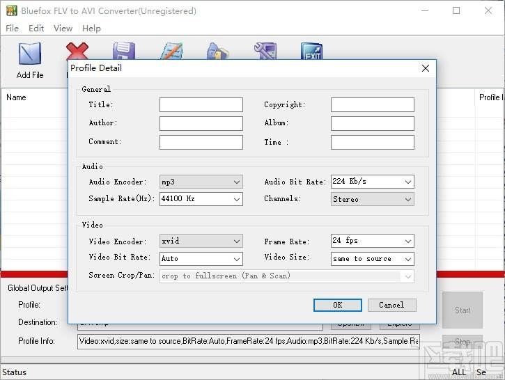Click the Add File toolbar icon
The height and width of the screenshot is (380, 505).
[30, 54]
